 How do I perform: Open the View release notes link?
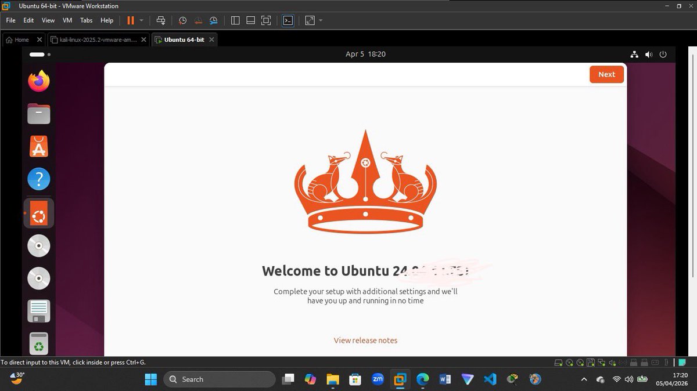pos(365,341)
